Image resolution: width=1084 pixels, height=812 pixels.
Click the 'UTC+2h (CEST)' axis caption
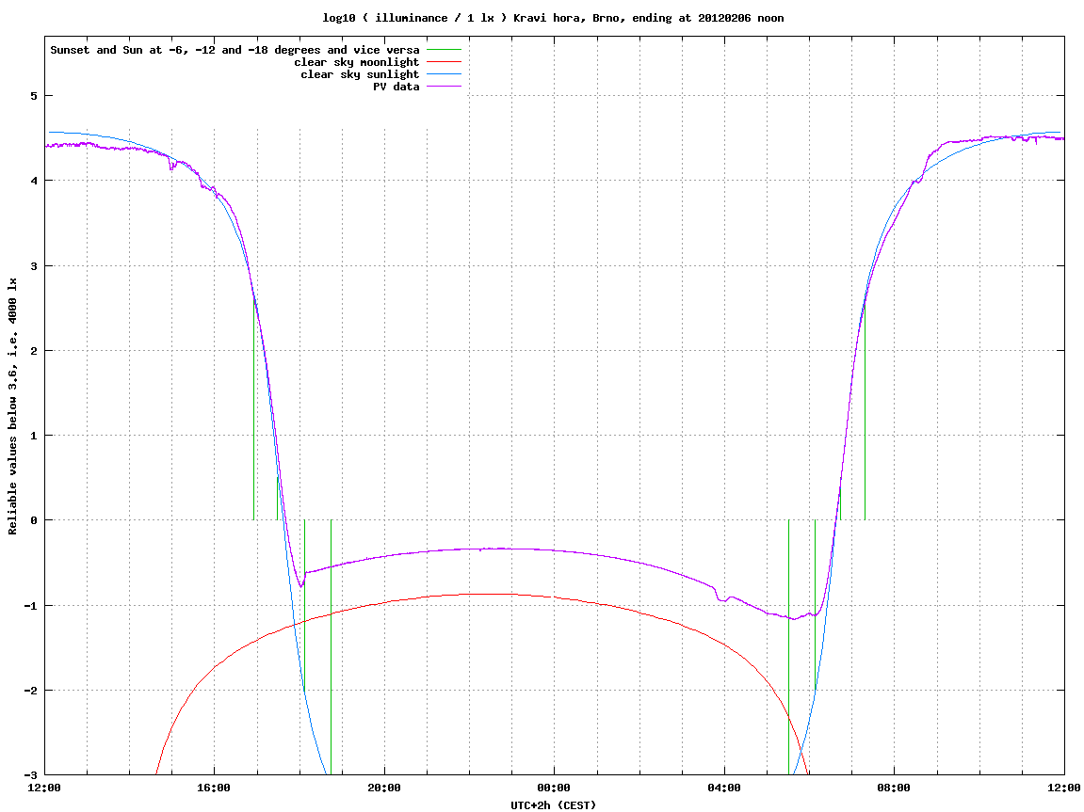click(x=553, y=805)
